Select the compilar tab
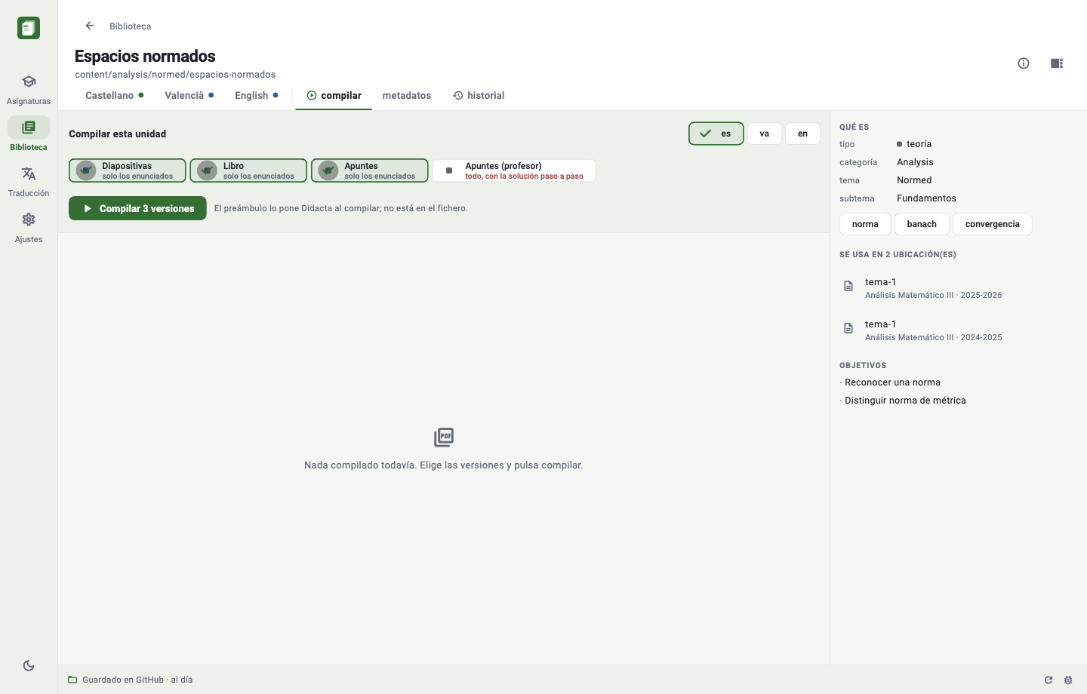 pos(334,96)
